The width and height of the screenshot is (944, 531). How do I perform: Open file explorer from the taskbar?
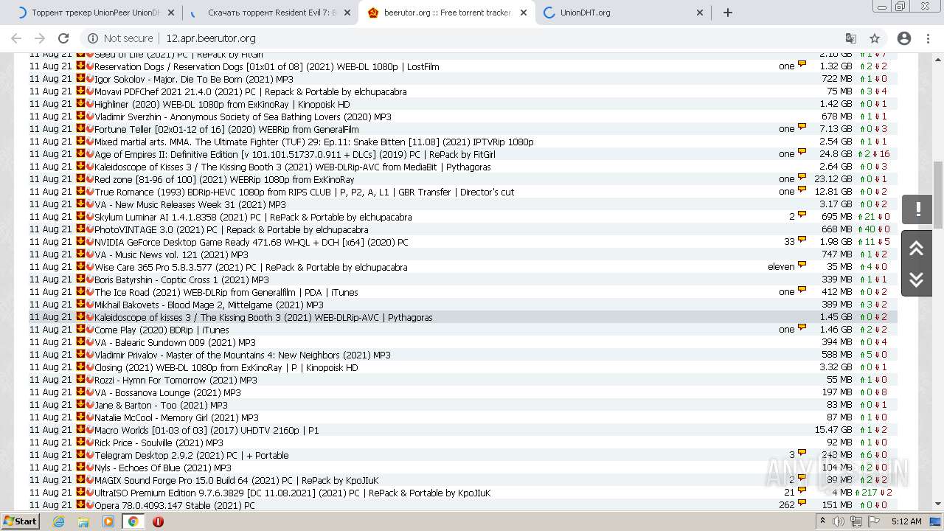[83, 521]
